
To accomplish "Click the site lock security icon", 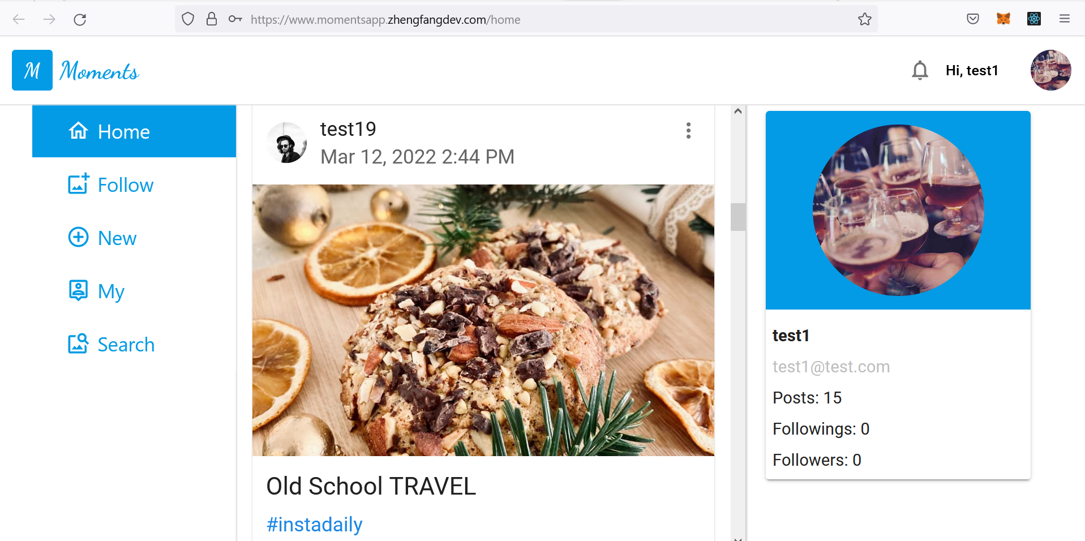I will (x=212, y=20).
